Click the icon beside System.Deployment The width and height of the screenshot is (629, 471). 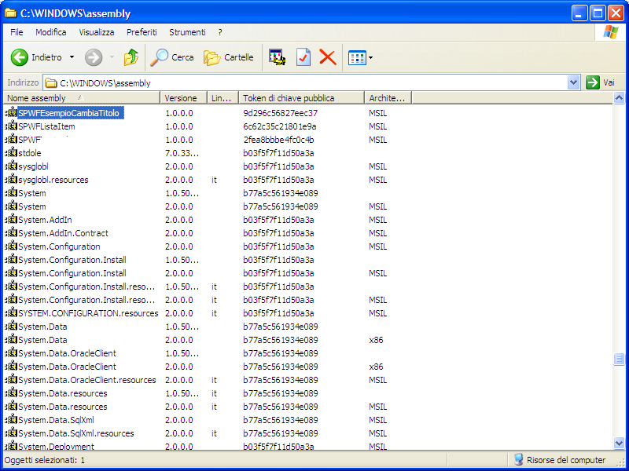[x=11, y=445]
